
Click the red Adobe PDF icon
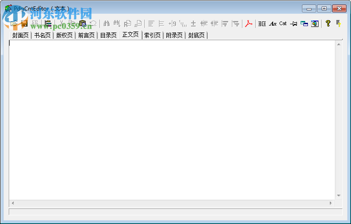pos(248,23)
